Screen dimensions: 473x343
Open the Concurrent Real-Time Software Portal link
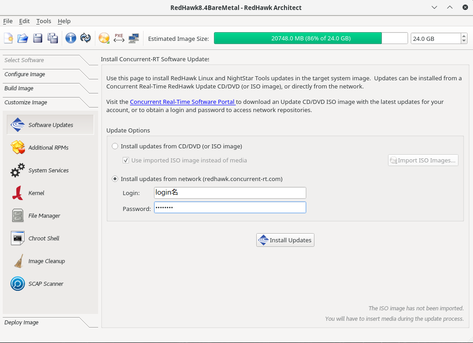[183, 102]
